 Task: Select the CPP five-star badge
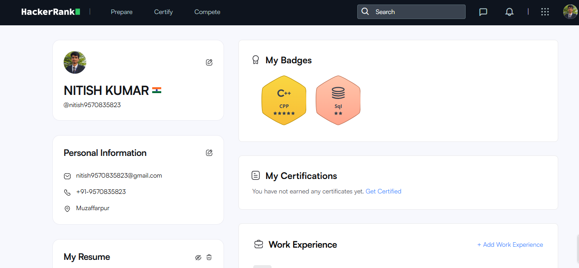(x=284, y=100)
